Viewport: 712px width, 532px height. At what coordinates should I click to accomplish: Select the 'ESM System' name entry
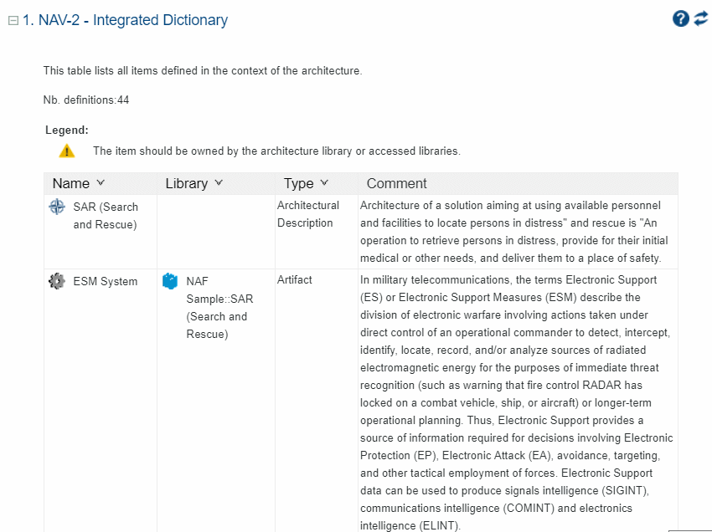(106, 282)
